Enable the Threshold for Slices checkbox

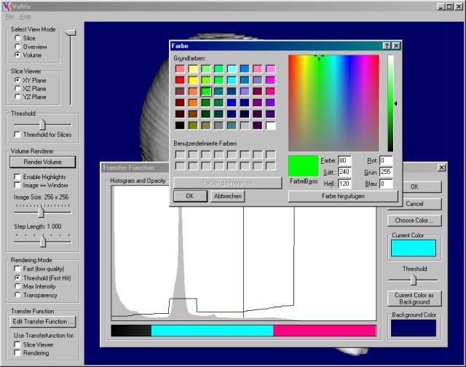pos(18,135)
